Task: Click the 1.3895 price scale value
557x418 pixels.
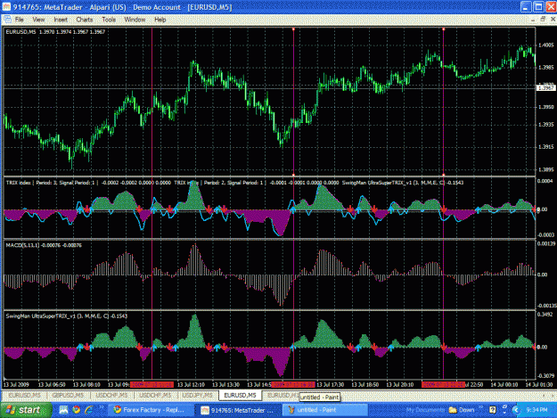Action: coord(546,169)
